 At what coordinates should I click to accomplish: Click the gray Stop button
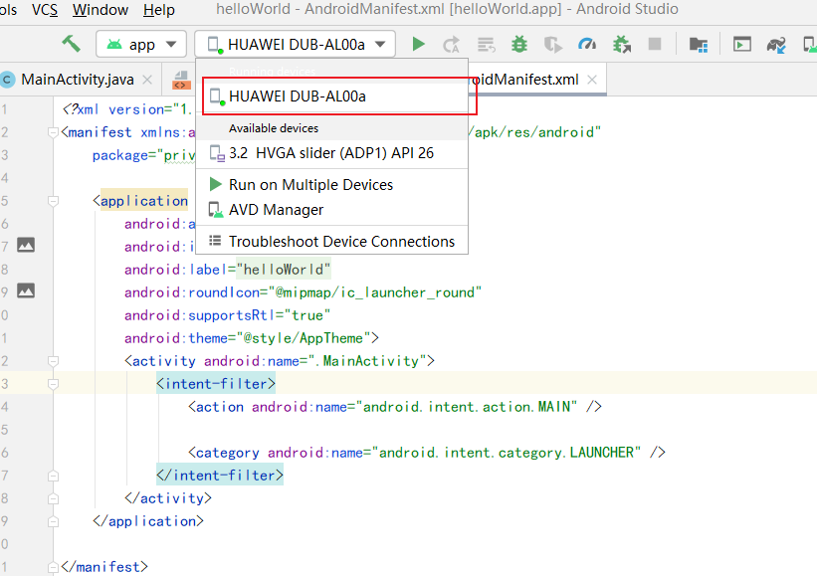click(x=655, y=44)
